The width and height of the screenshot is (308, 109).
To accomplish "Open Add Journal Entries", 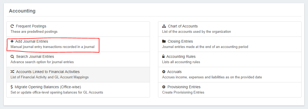I will pos(32,42).
